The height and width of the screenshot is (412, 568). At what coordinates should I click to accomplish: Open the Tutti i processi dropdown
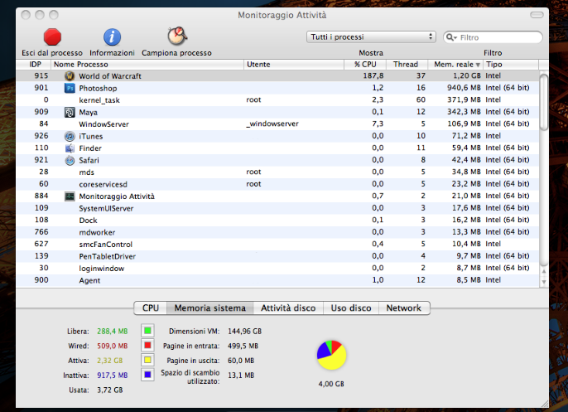[x=371, y=37]
